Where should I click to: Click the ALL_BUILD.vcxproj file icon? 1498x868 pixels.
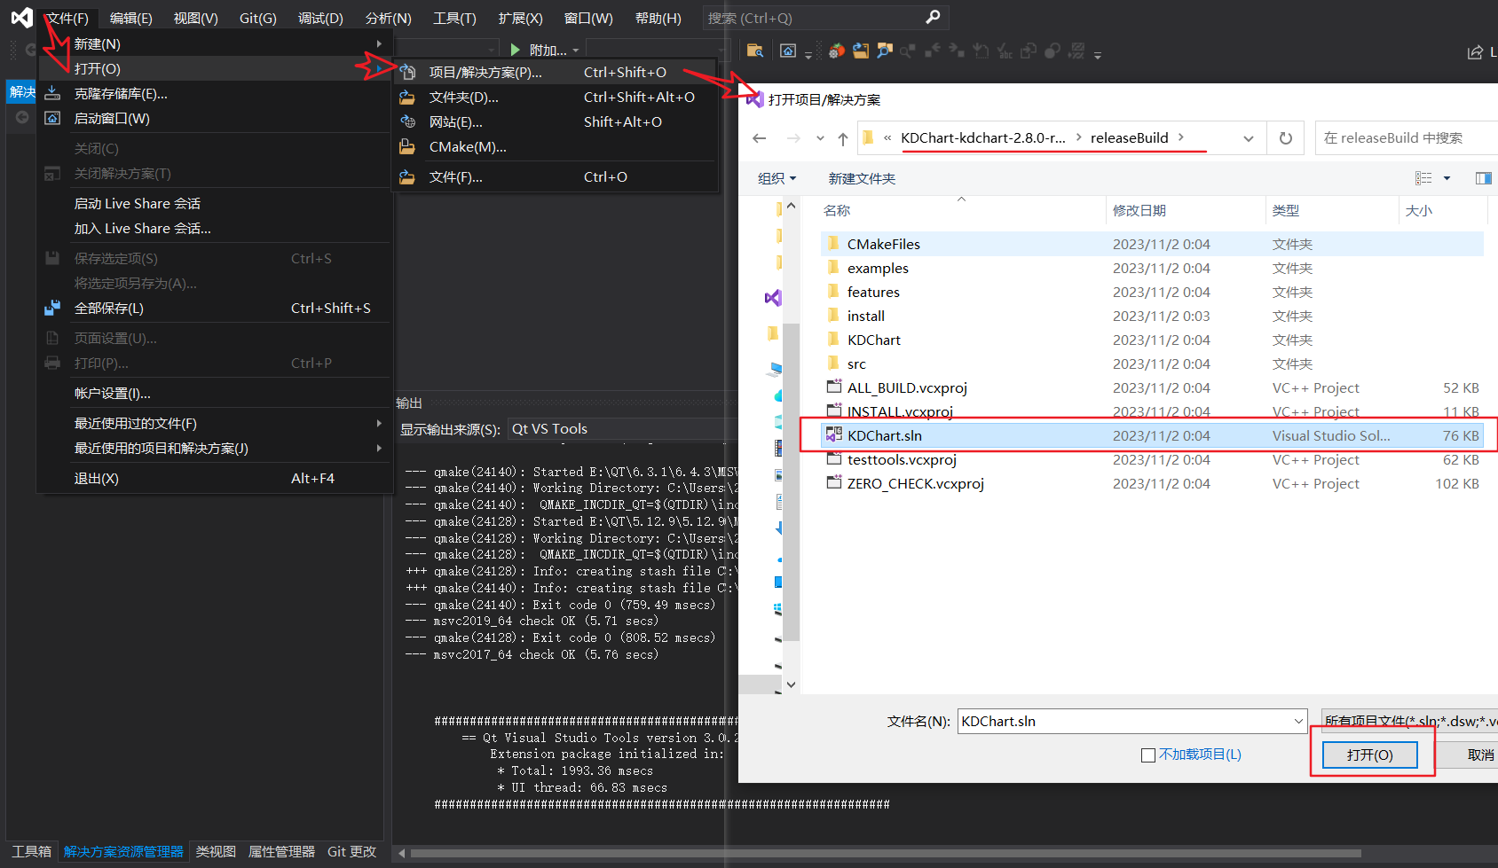click(x=834, y=387)
